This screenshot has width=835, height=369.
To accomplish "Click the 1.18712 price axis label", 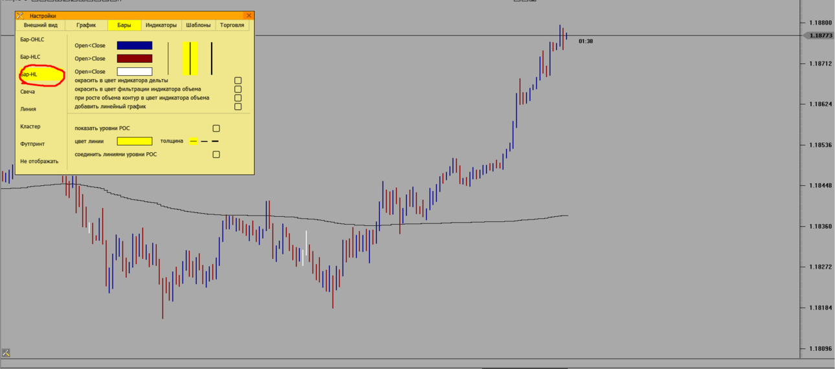I will point(820,63).
